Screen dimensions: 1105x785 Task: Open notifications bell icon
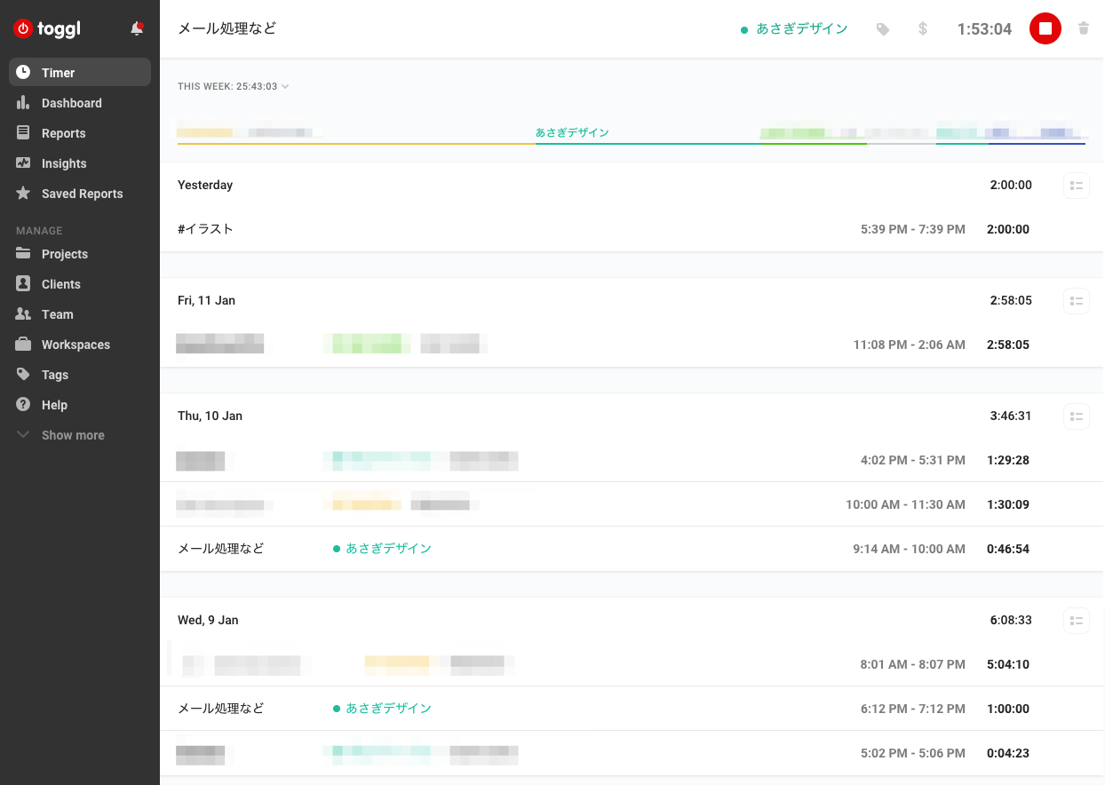point(137,28)
